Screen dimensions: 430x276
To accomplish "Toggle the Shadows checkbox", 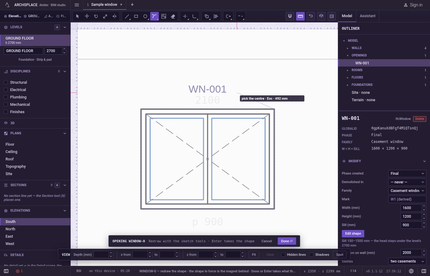I will pyautogui.click(x=311, y=255).
